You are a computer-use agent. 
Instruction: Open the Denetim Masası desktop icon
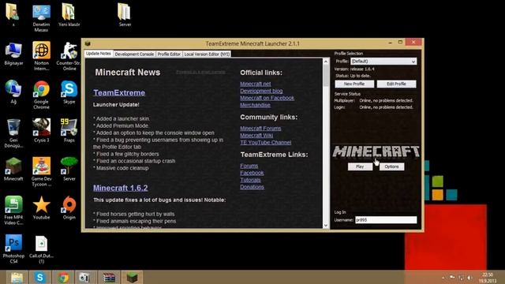(x=41, y=17)
